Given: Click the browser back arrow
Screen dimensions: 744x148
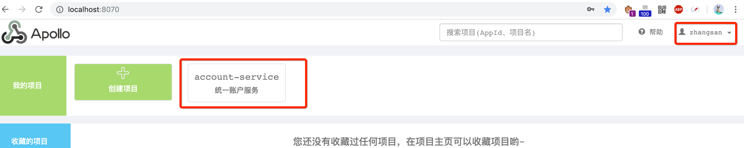Looking at the screenshot, I should point(5,9).
